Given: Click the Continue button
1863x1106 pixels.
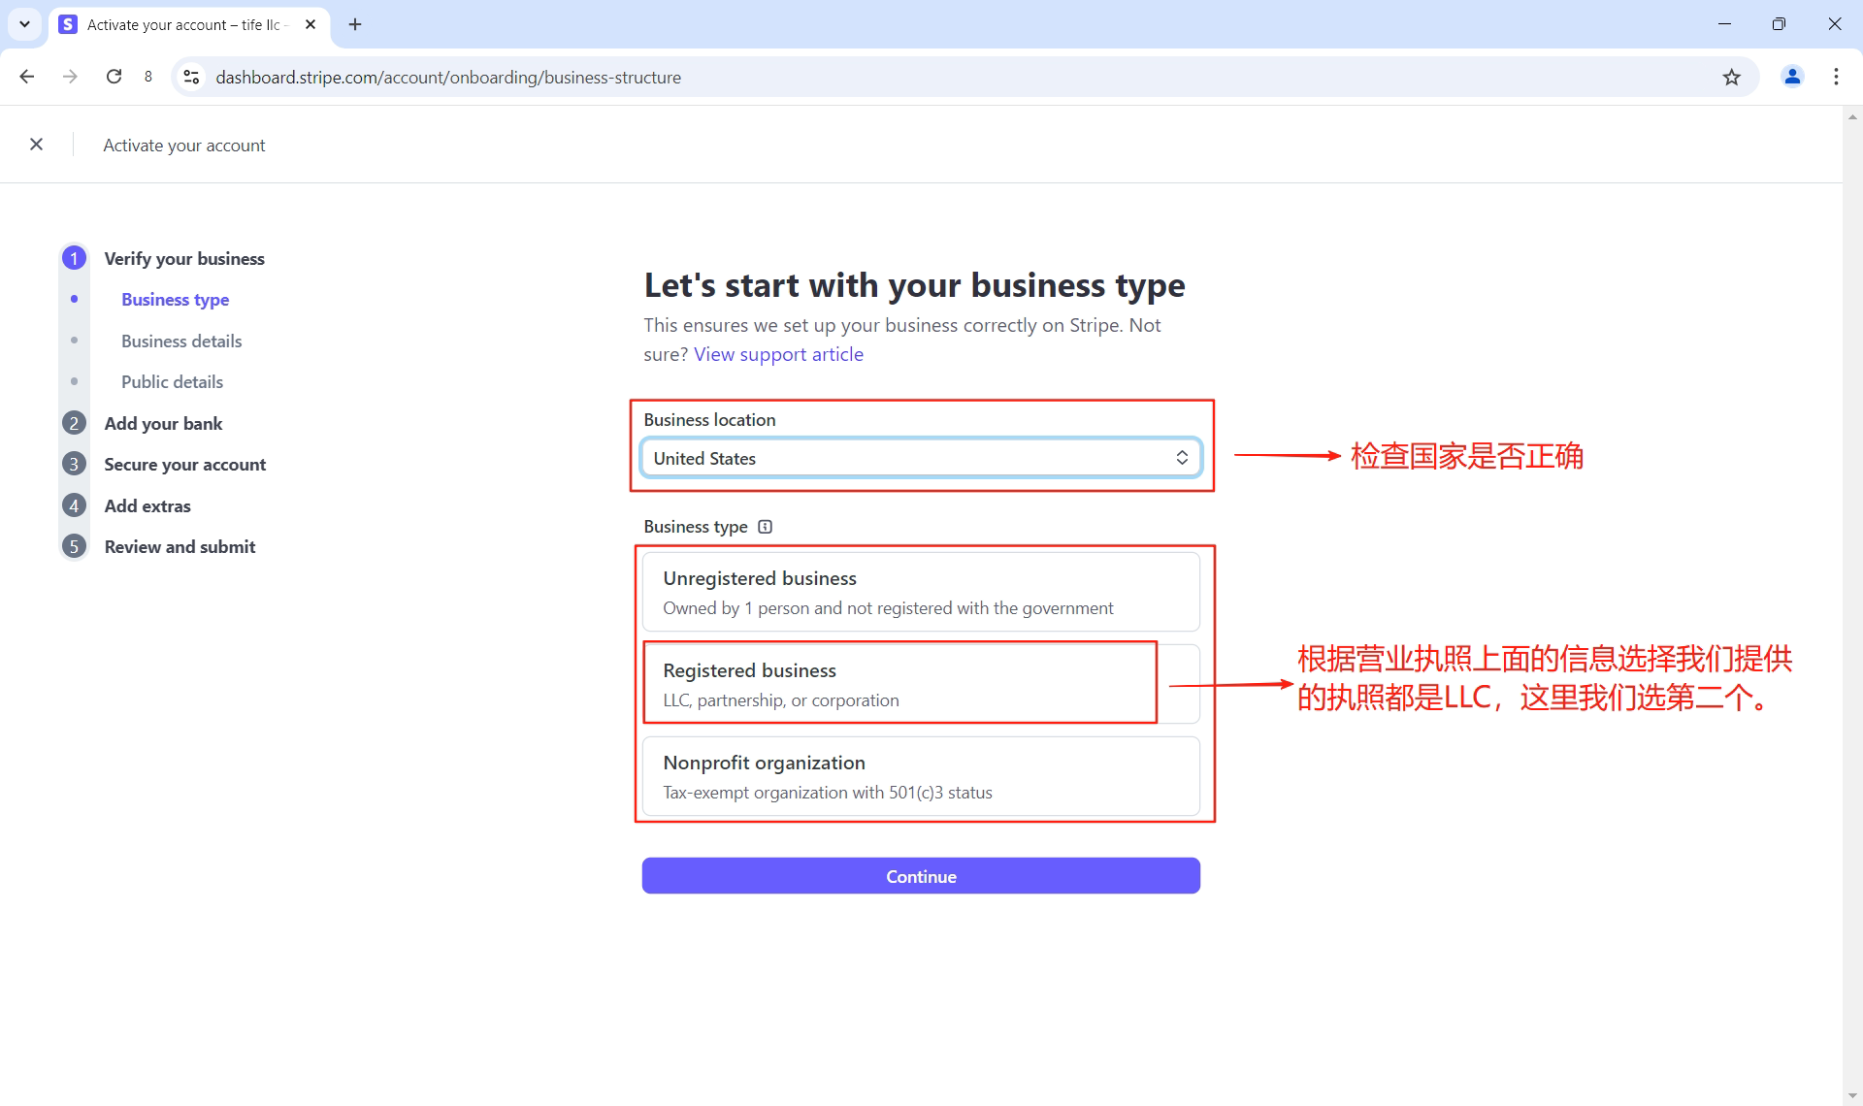Looking at the screenshot, I should pyautogui.click(x=920, y=875).
